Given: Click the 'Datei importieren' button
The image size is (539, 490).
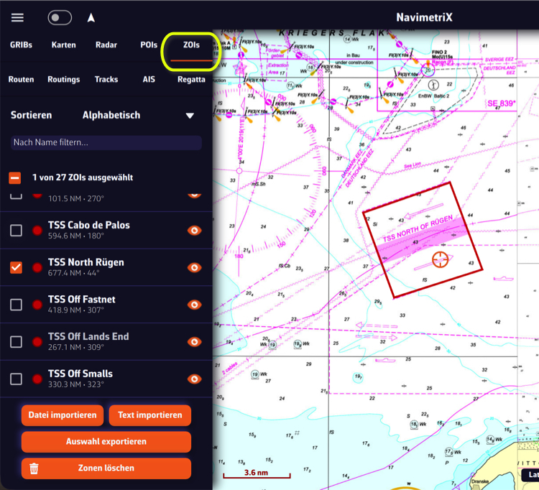Looking at the screenshot, I should [63, 415].
